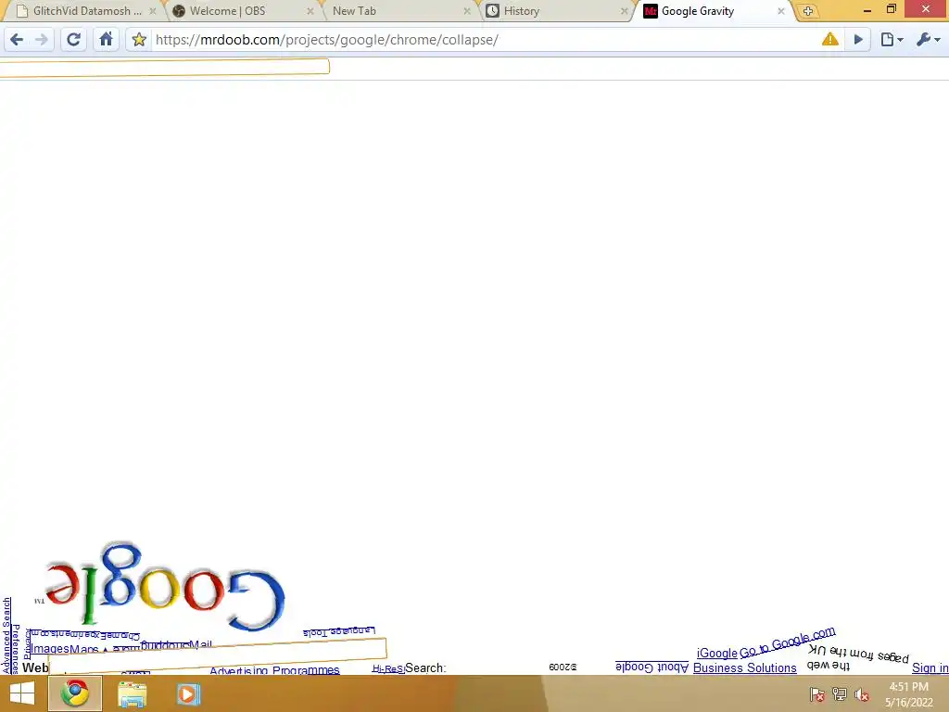Click the upside-down Chrome Experiments link

tap(86, 634)
